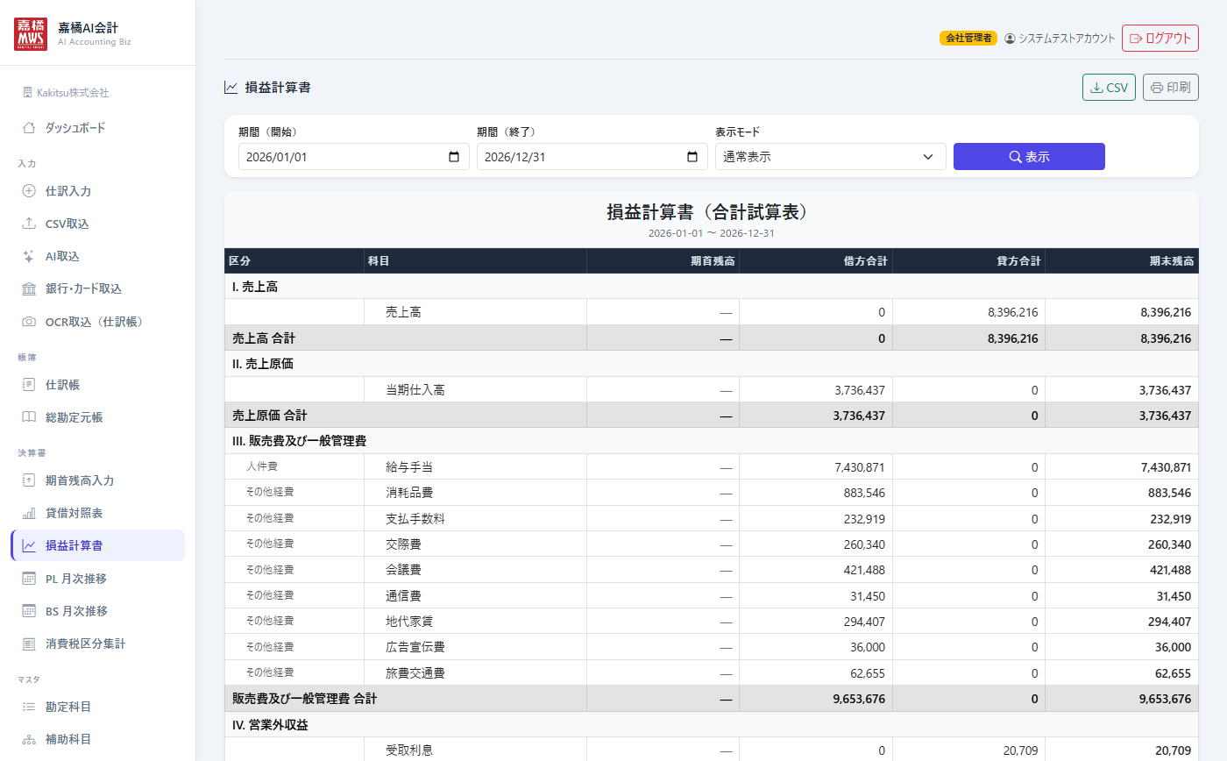
Task: Go to 総勘定元帳
Action: click(x=98, y=417)
